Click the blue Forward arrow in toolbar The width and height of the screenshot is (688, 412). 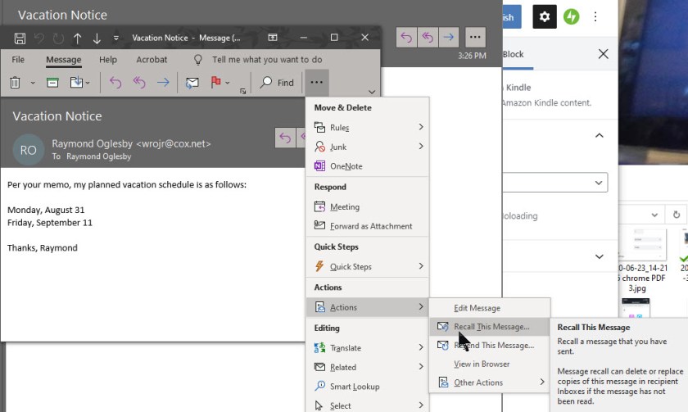(163, 83)
